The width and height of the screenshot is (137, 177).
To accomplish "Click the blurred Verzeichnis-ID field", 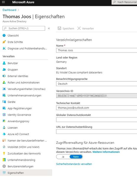I will [x=96, y=96].
